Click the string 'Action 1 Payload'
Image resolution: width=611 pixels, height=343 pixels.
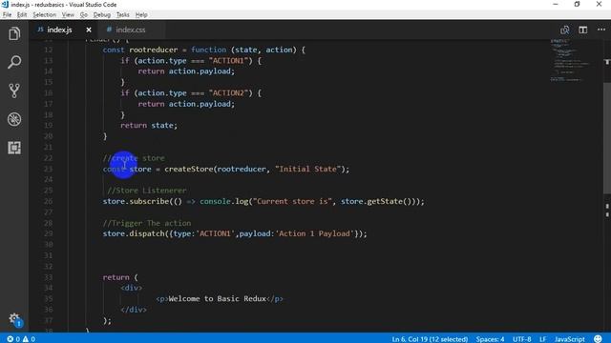pos(314,233)
